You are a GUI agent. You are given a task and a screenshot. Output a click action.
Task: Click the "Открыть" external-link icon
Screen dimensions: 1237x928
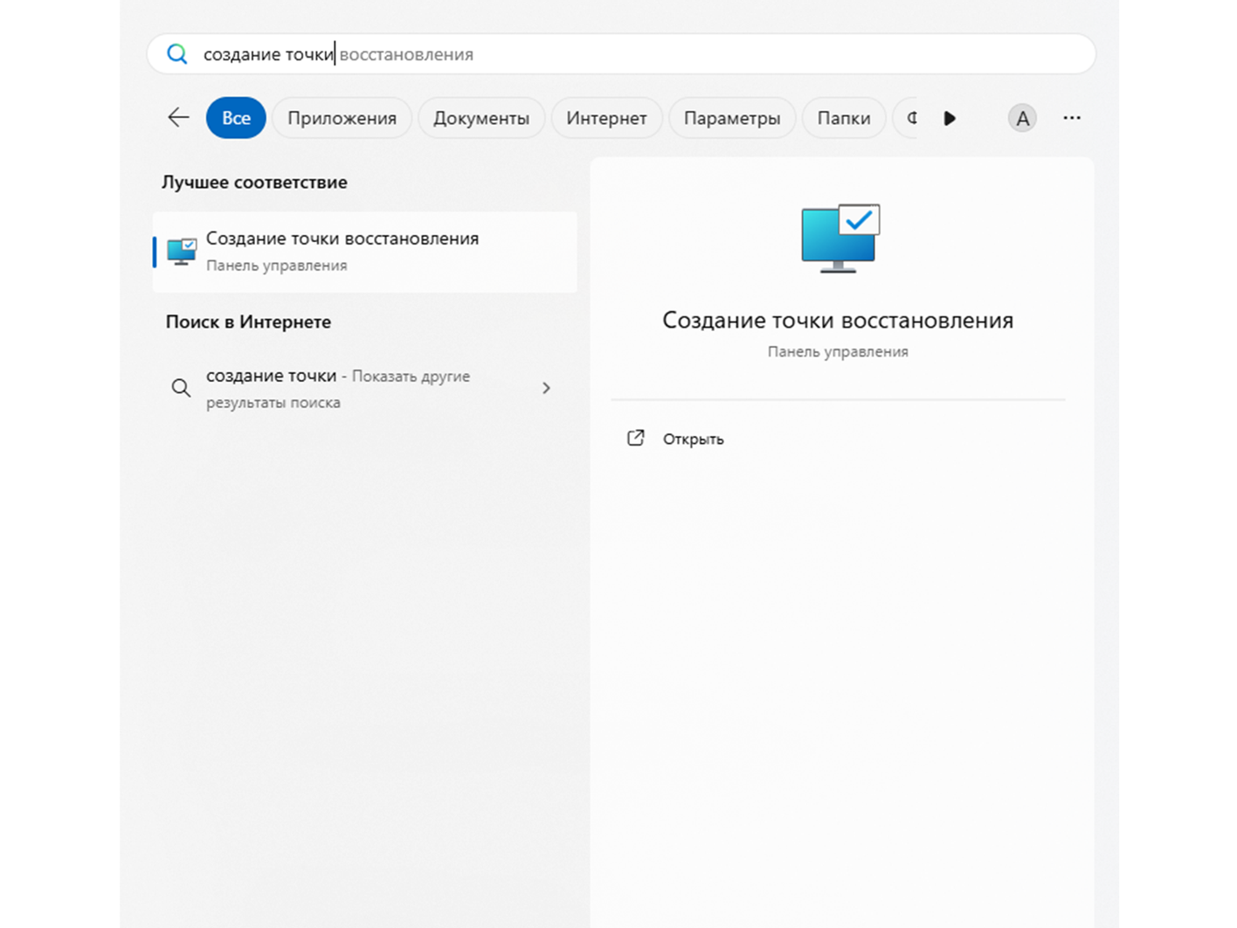pyautogui.click(x=636, y=439)
